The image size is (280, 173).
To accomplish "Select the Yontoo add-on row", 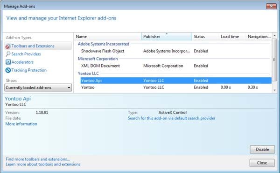I will 176,87.
